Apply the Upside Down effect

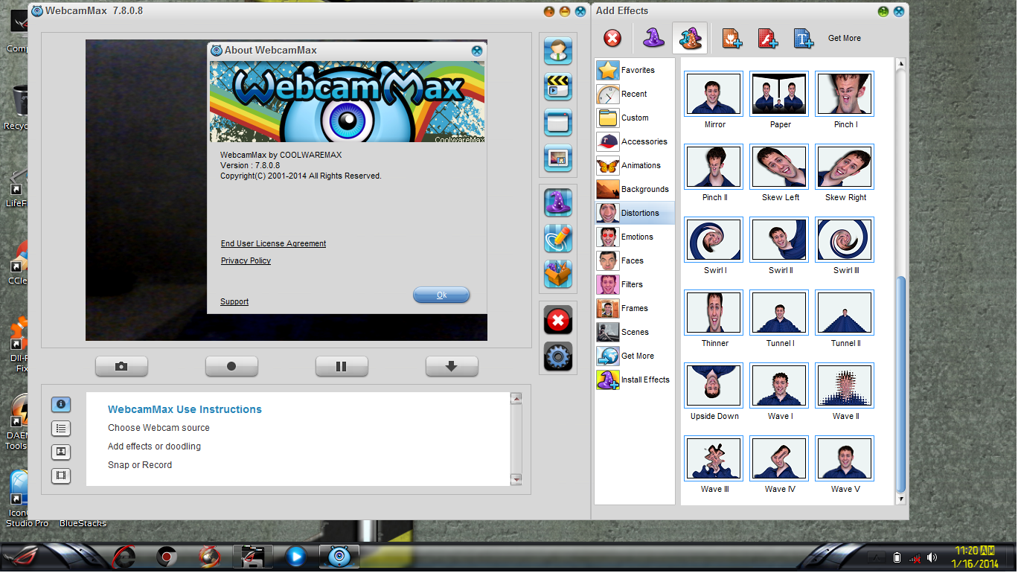coord(714,385)
